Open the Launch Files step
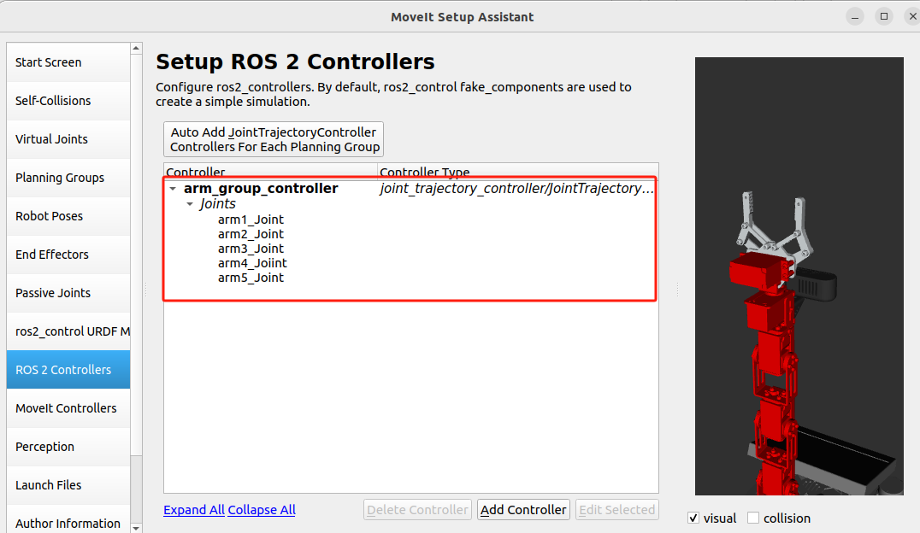Screen dimensions: 920x533 [x=68, y=485]
